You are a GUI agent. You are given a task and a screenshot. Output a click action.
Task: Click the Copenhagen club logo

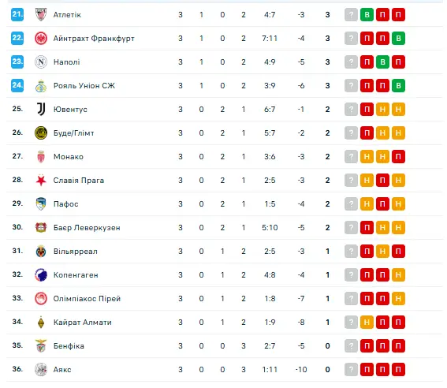tap(41, 274)
